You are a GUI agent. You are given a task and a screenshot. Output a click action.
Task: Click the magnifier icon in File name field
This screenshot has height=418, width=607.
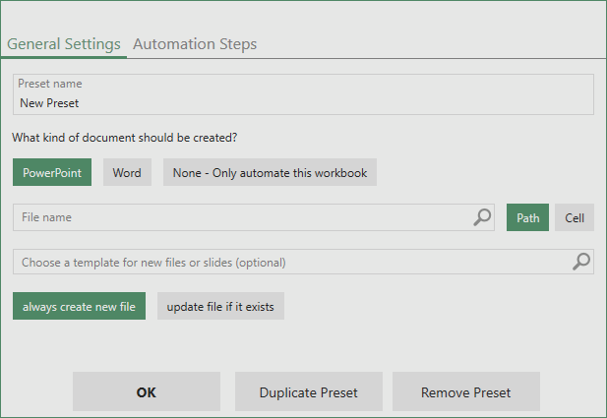[x=482, y=217]
